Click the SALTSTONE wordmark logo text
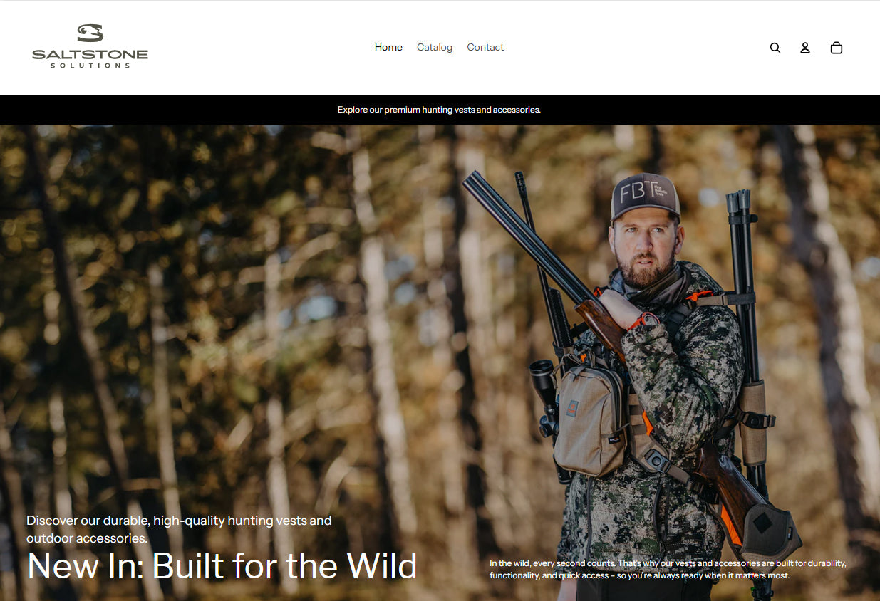Screen dimensions: 880x601 click(90, 54)
